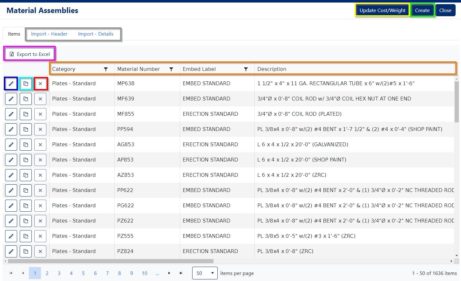Click the vertical scrollbar thumb
Viewport: 461px width, 281px height.
click(457, 102)
